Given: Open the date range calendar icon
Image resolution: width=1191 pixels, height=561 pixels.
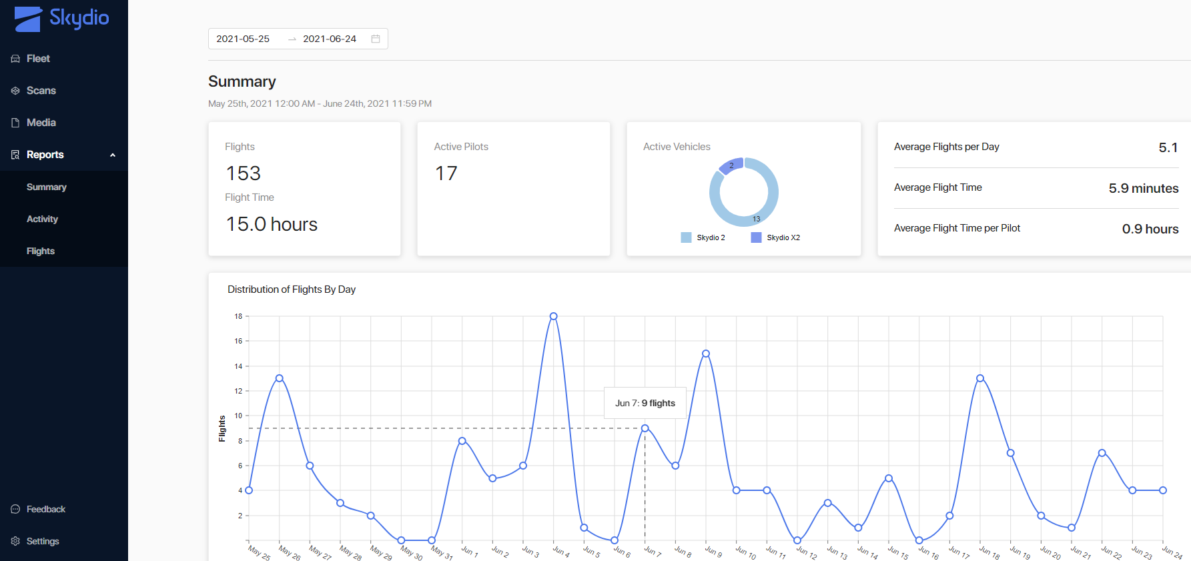Looking at the screenshot, I should (x=376, y=39).
